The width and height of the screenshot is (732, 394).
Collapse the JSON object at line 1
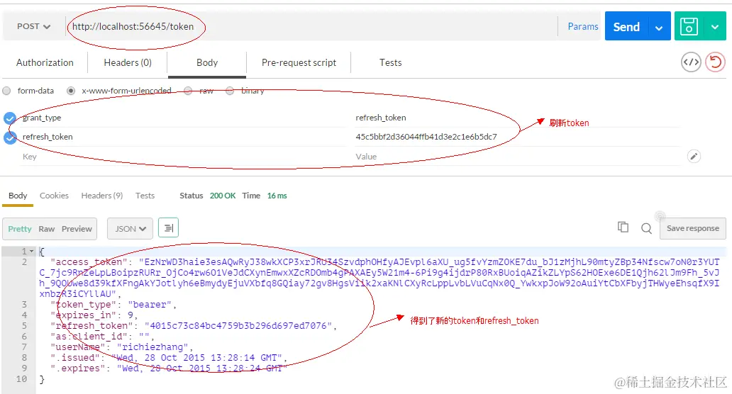(x=32, y=251)
